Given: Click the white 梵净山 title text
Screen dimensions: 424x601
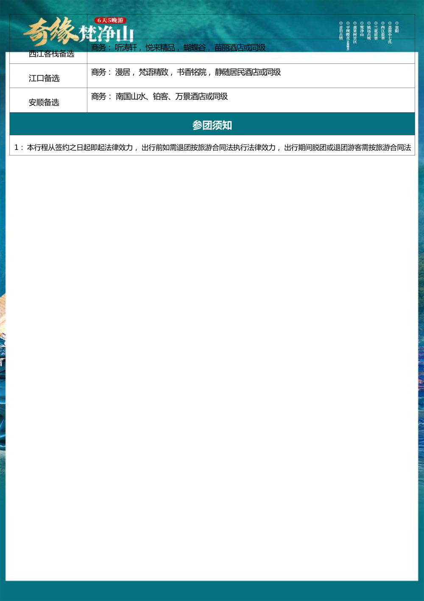Looking at the screenshot, I should (107, 34).
